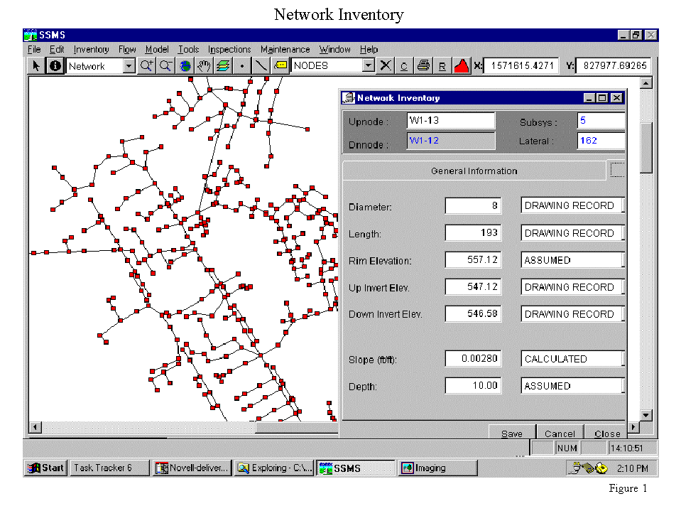The image size is (681, 511).
Task: Click the zoom in magnifier tool
Action: (147, 66)
